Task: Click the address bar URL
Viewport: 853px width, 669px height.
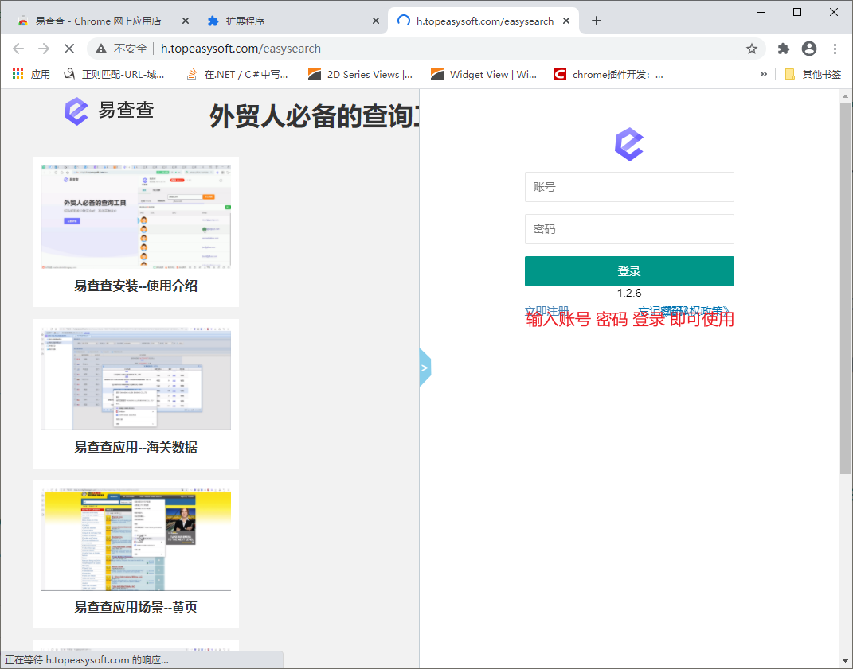Action: (241, 49)
